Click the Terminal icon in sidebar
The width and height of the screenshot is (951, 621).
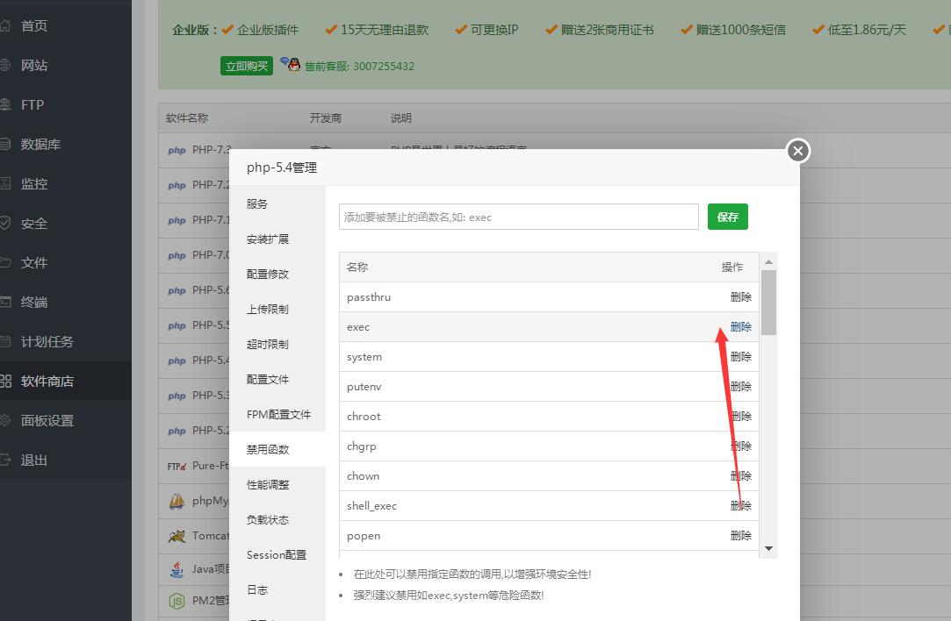pyautogui.click(x=5, y=302)
